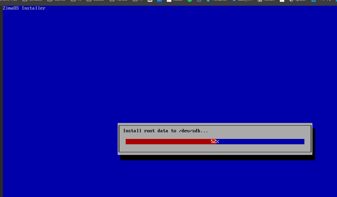Click the green round bookmark icon
337x197 pixels.
click(190, 1)
